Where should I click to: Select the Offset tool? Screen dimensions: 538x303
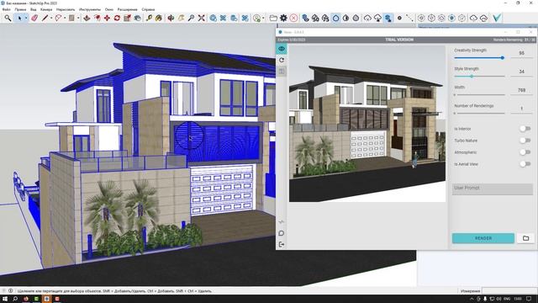pyautogui.click(x=98, y=18)
